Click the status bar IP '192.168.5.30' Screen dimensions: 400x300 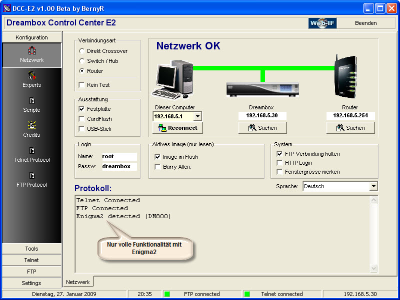click(x=360, y=294)
